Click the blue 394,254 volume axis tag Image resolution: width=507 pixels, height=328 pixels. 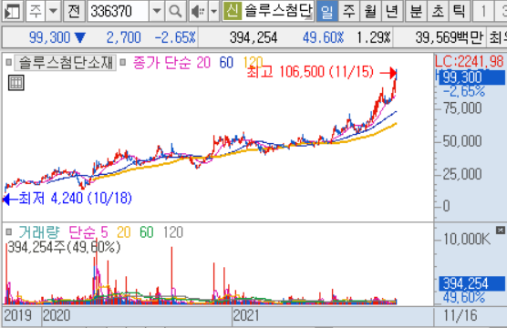(471, 283)
